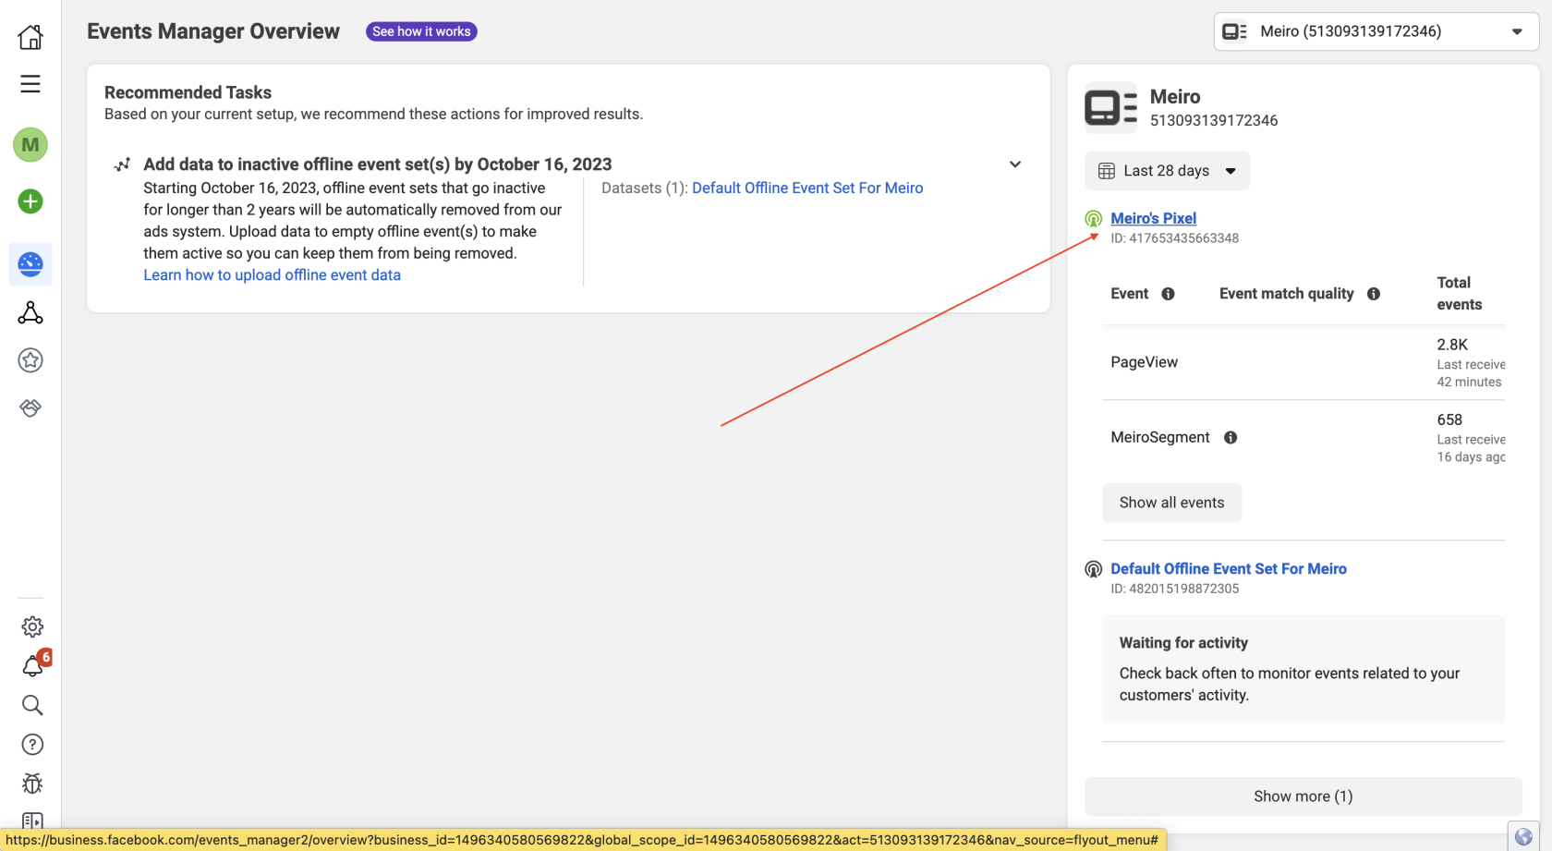Click the Waiting for activity notice

pos(1303,669)
